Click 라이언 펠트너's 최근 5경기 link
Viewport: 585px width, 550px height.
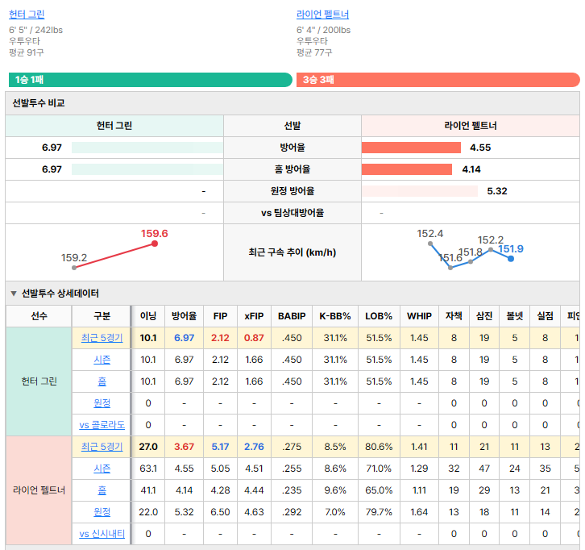click(x=102, y=447)
